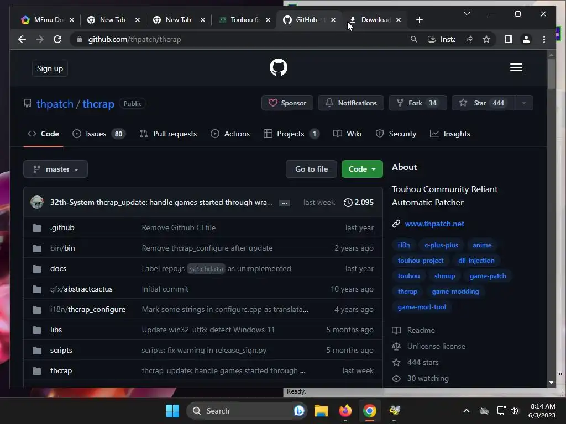The height and width of the screenshot is (424, 566).
Task: Open the thpatch owner link
Action: [x=55, y=104]
